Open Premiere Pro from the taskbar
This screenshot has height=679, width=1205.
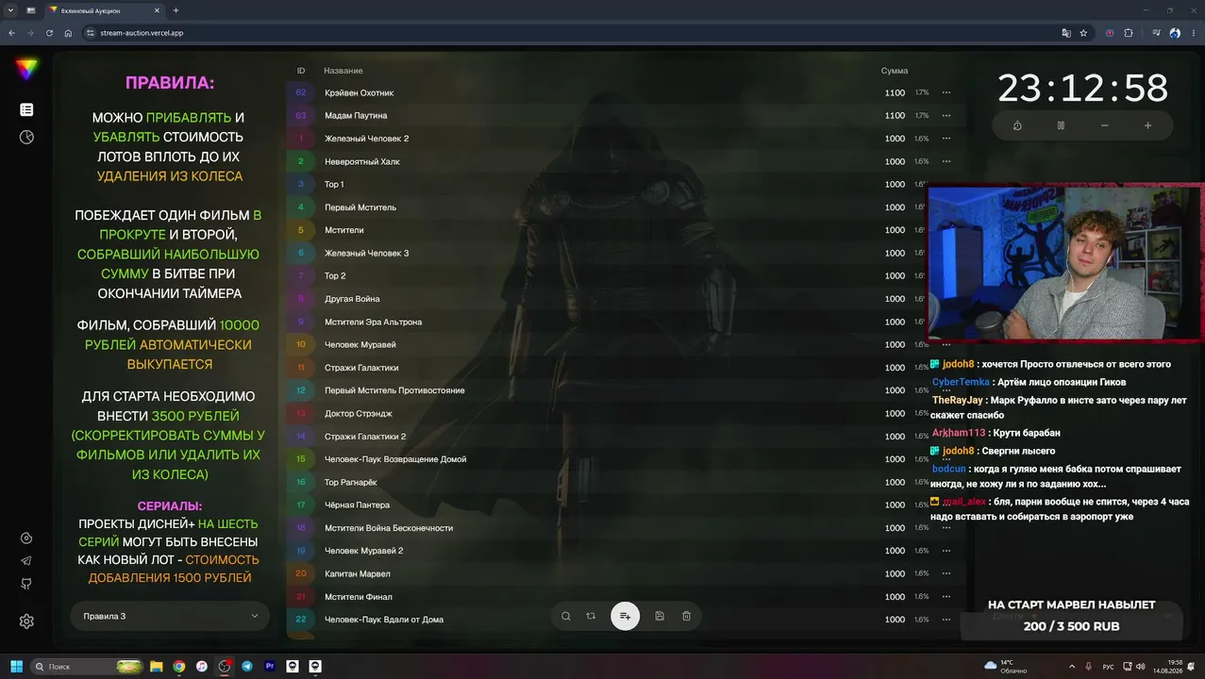pyautogui.click(x=270, y=666)
